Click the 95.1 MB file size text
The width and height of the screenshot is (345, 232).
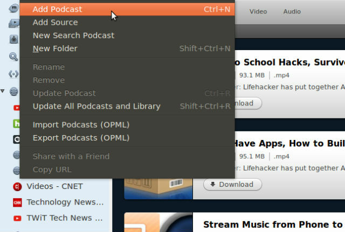pyautogui.click(x=252, y=157)
